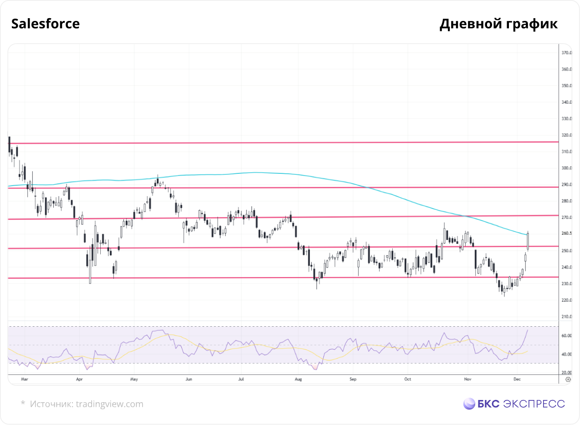The height and width of the screenshot is (425, 580).
Task: Select the Dec label on time axis
Action: (517, 379)
